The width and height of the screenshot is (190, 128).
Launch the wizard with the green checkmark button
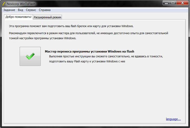(30, 56)
